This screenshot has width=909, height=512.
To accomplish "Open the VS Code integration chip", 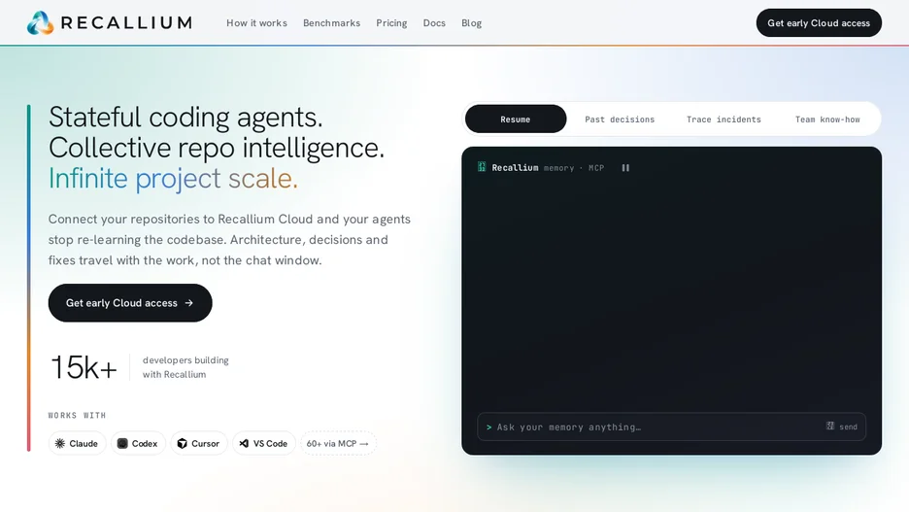I will (264, 443).
